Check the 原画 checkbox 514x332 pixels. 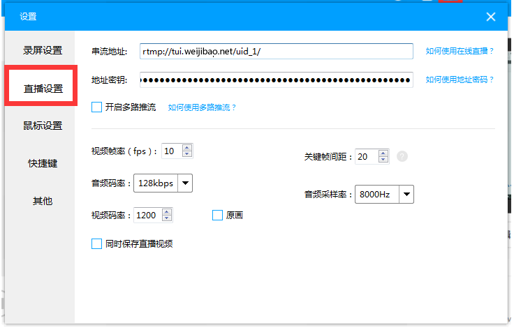pos(217,215)
